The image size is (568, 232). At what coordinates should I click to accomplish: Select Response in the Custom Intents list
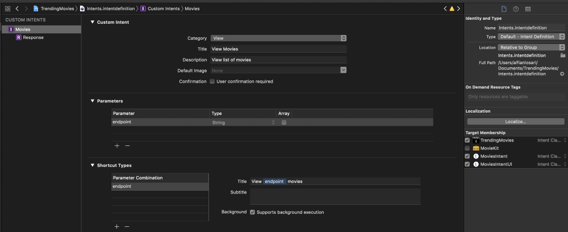point(33,37)
